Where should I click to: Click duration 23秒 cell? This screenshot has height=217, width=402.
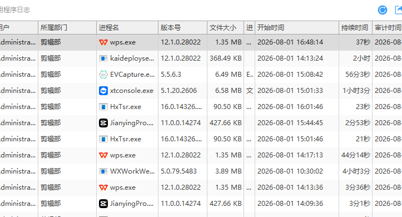click(363, 107)
